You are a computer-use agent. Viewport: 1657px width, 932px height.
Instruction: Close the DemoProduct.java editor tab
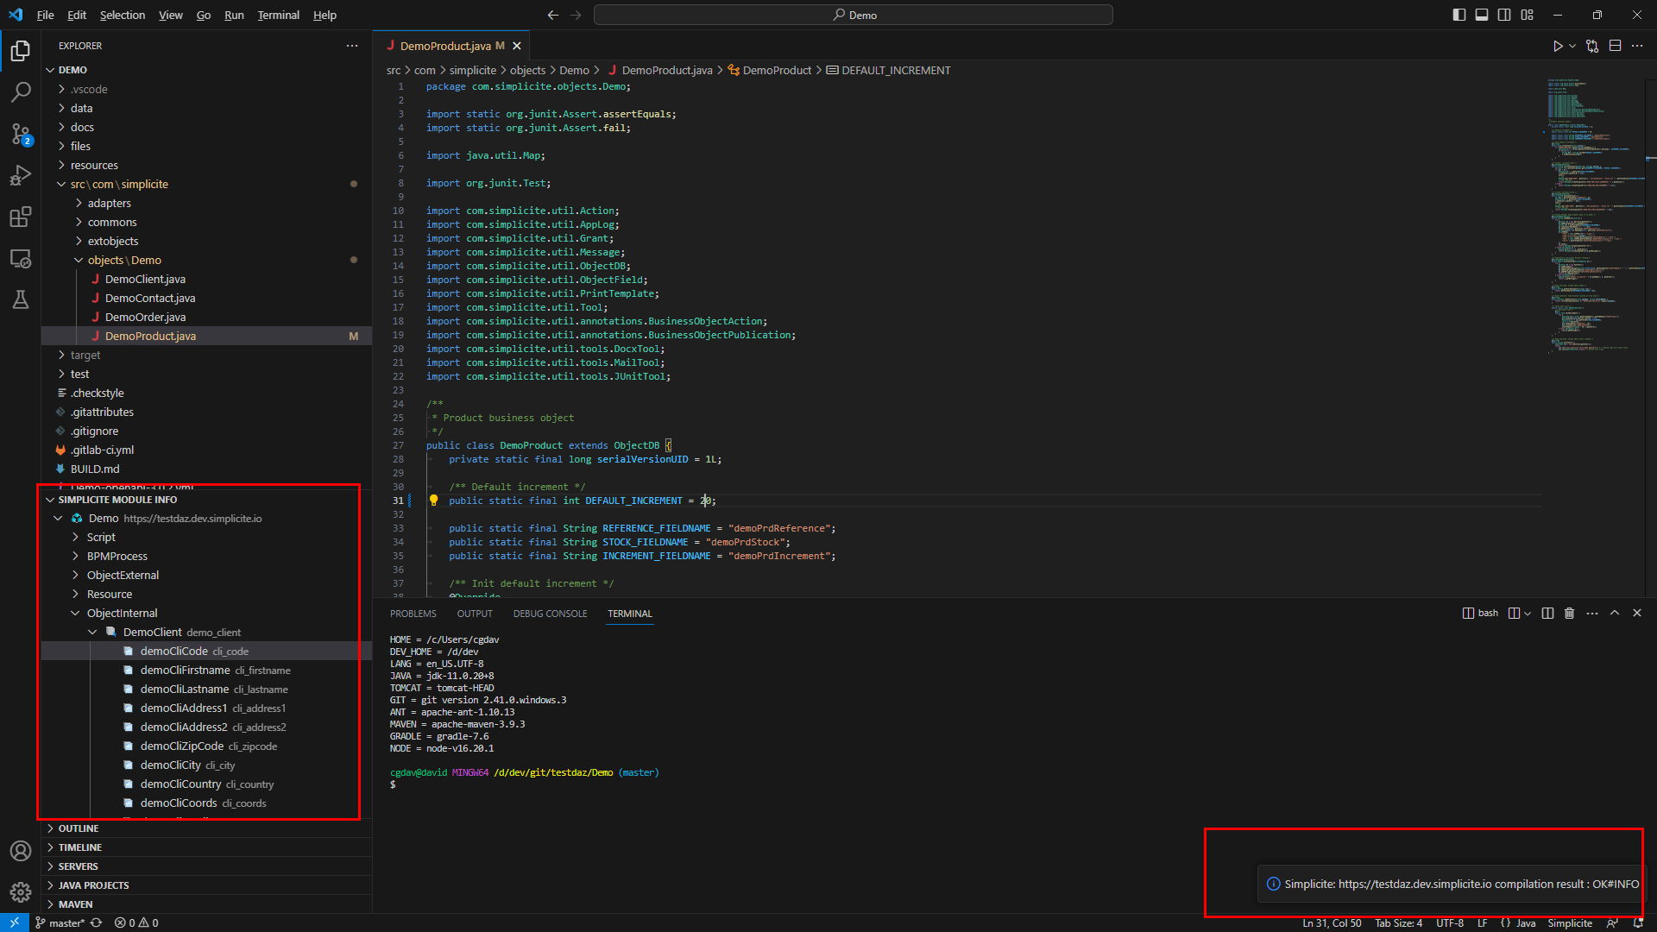517,46
